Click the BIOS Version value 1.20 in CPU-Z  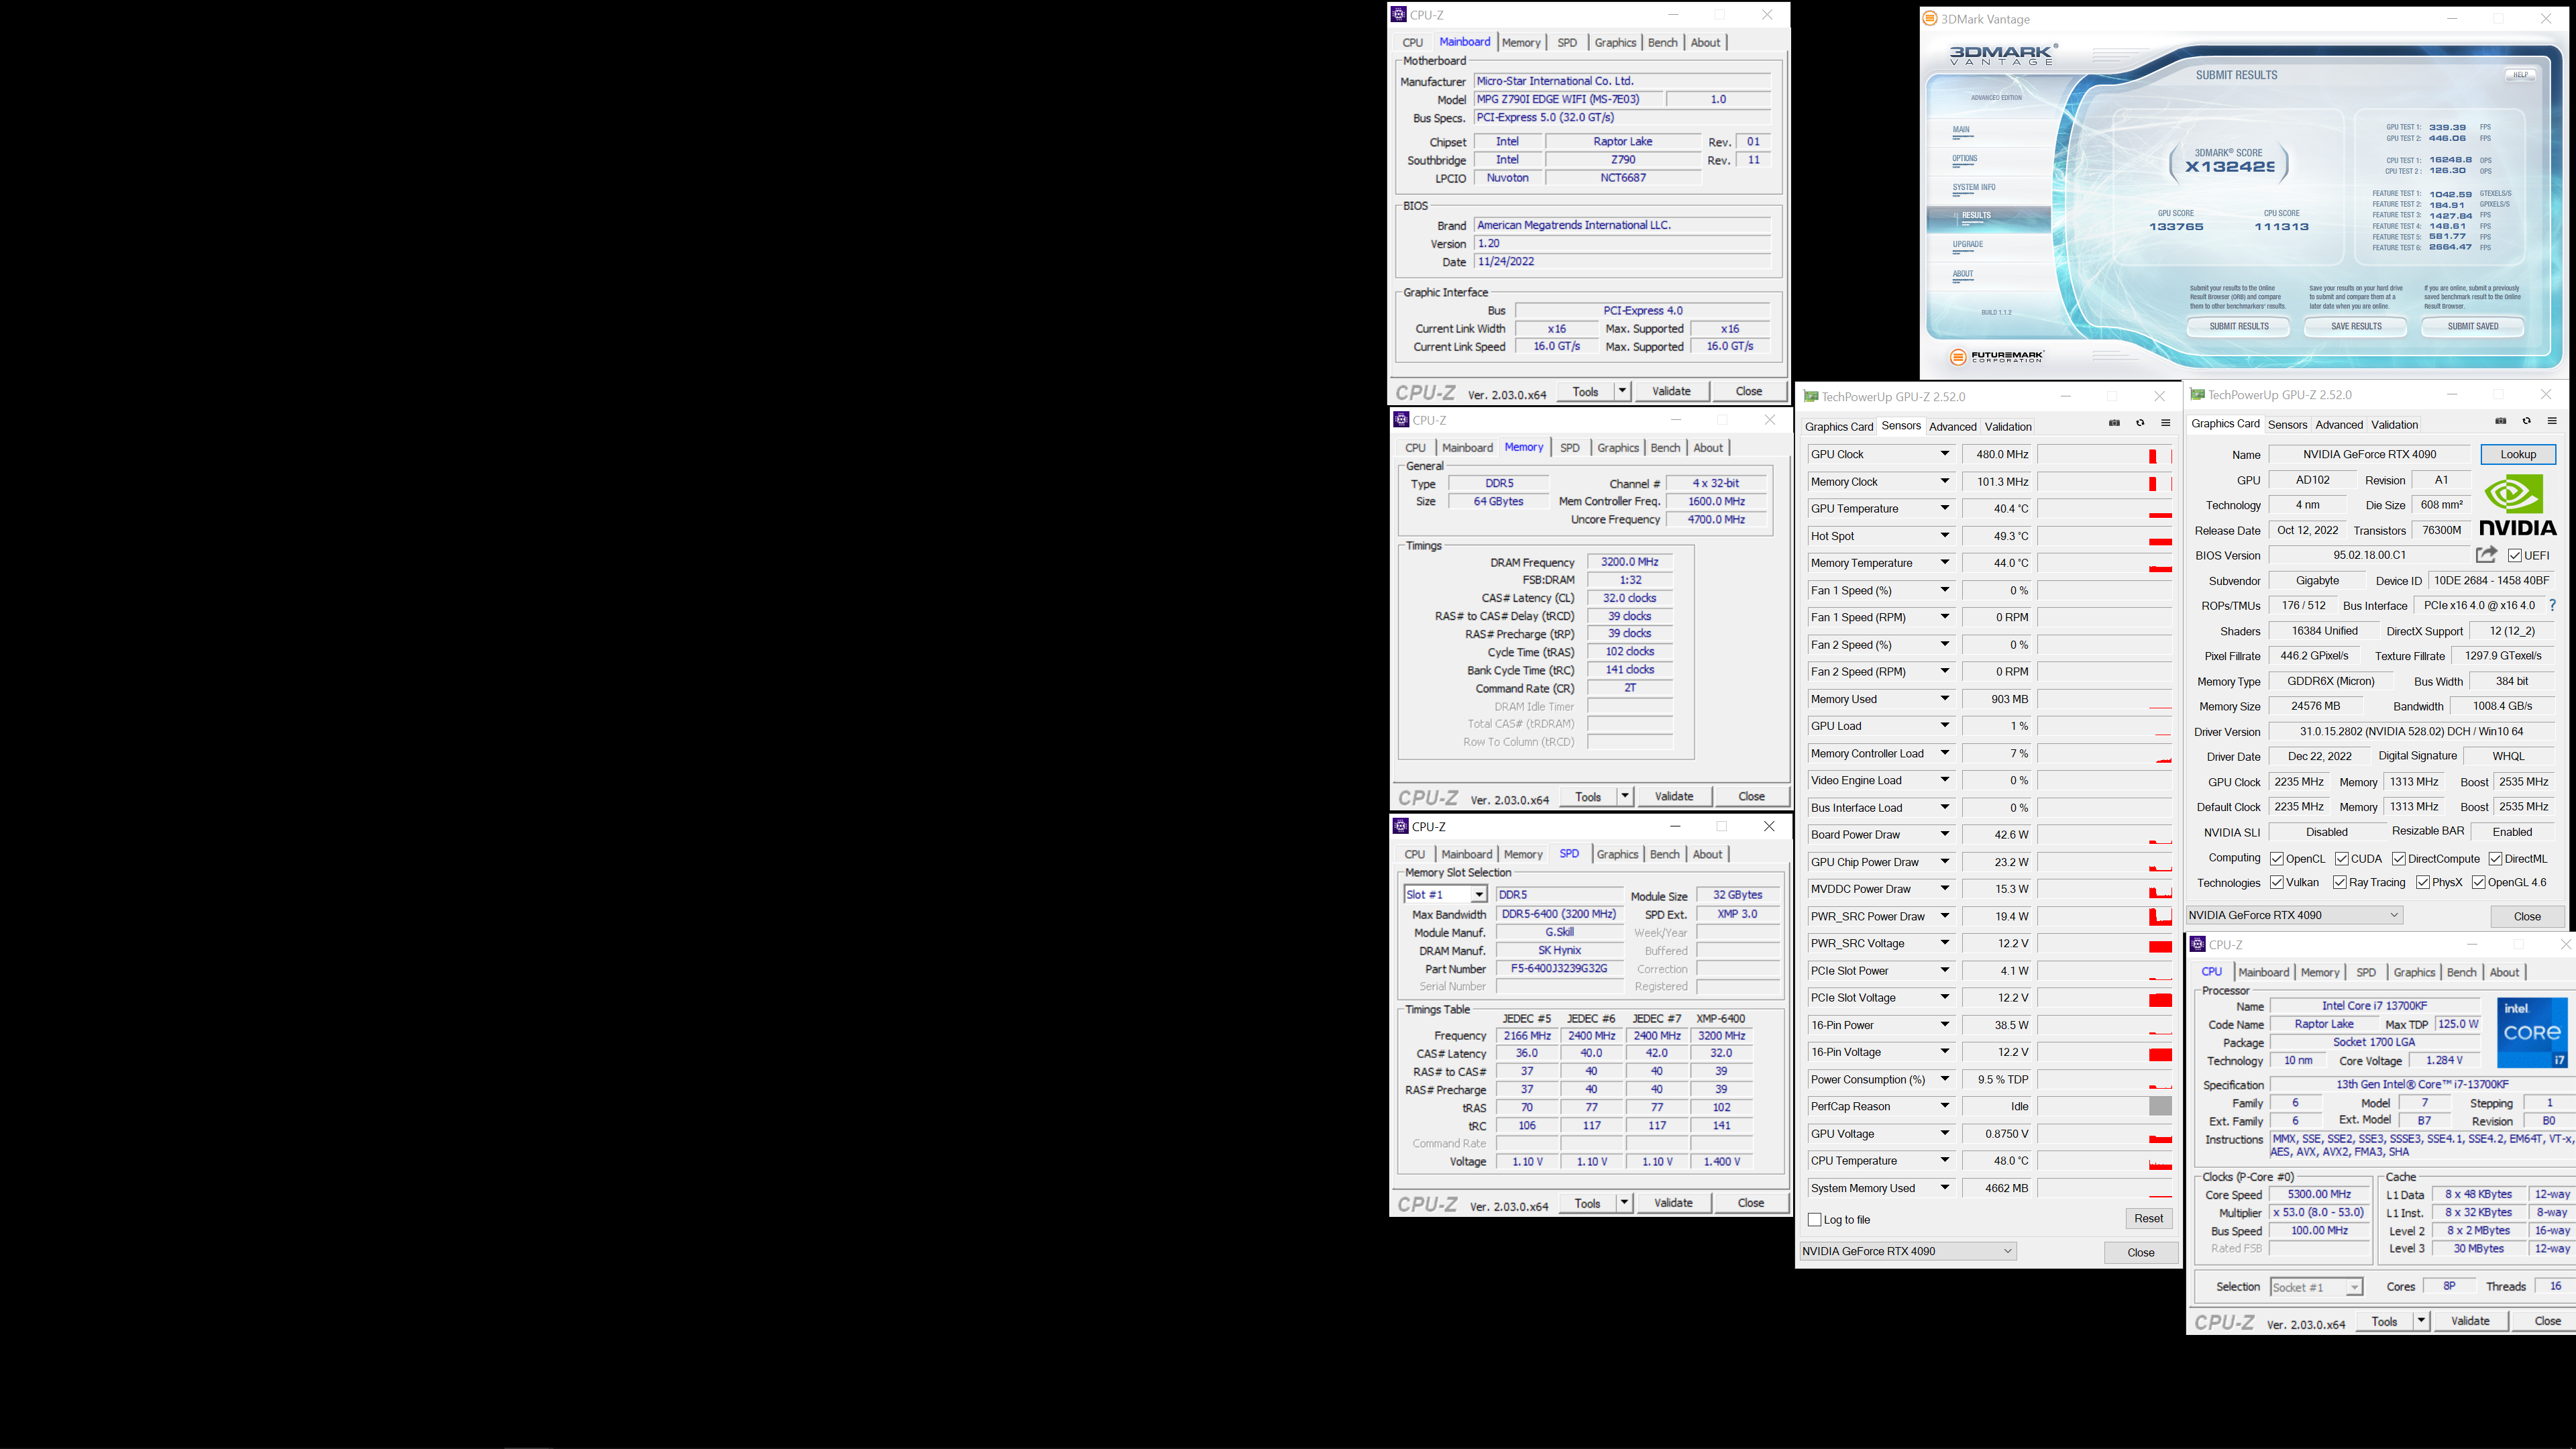click(1622, 243)
